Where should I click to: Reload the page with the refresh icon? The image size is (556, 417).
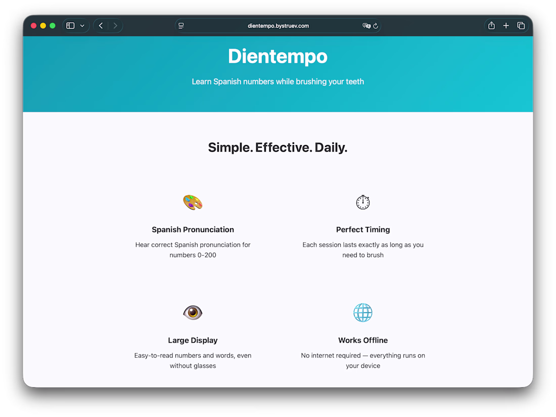click(376, 26)
